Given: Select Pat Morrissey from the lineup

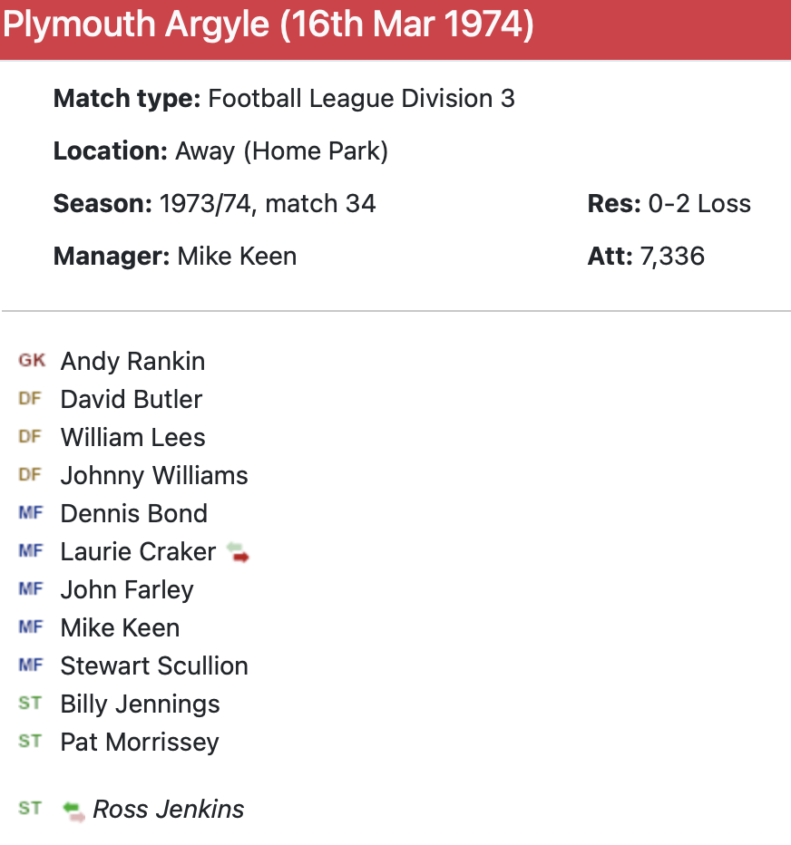Looking at the screenshot, I should pos(140,742).
